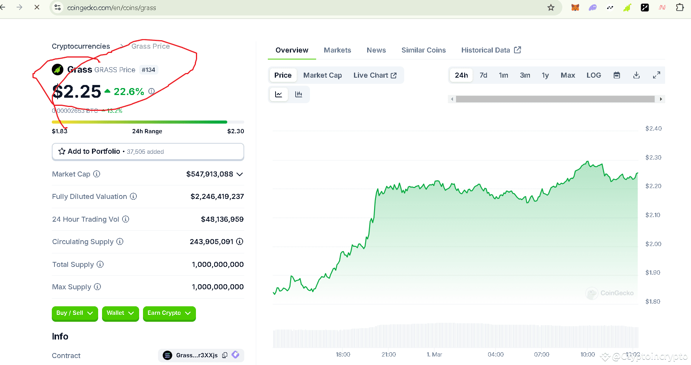
Task: Click the green price line chart area
Action: (x=456, y=232)
